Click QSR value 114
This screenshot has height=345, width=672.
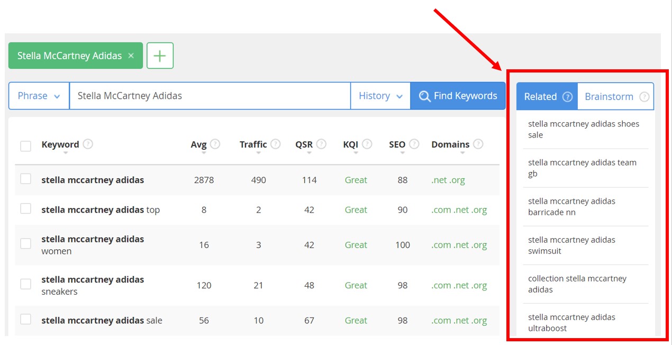pos(309,180)
